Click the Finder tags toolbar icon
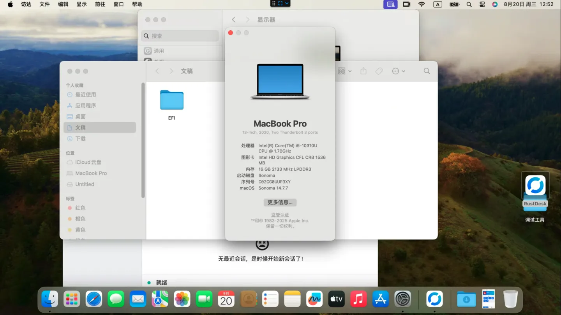This screenshot has height=315, width=561. click(379, 71)
